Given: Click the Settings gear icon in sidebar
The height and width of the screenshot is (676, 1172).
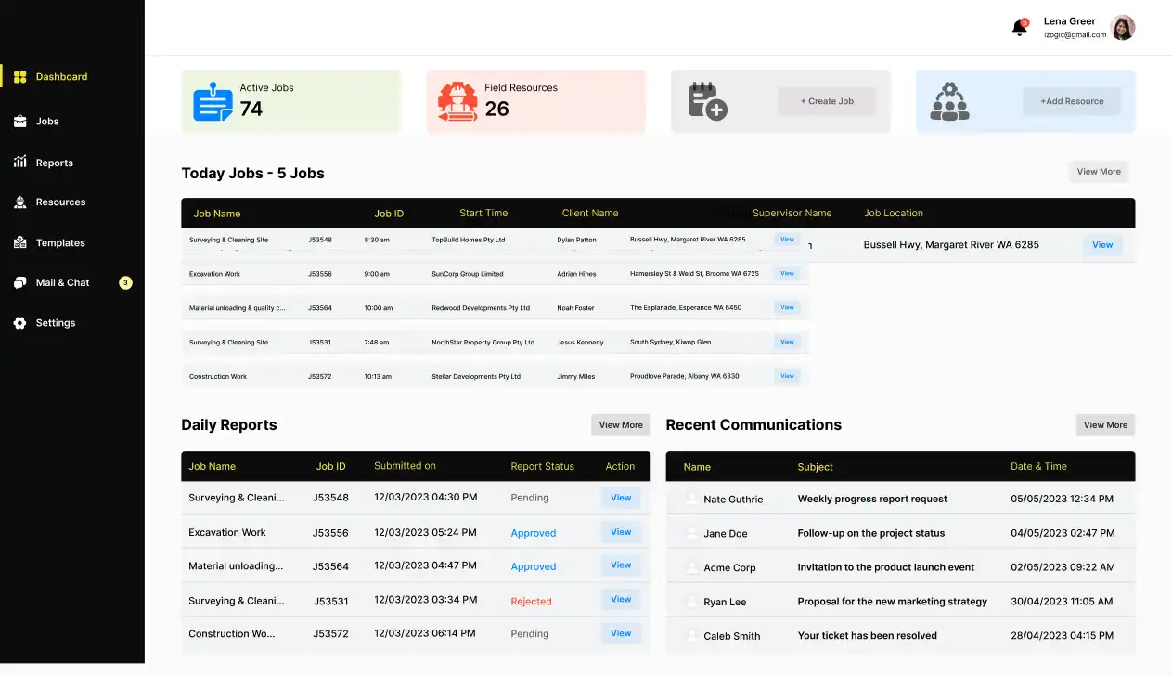Looking at the screenshot, I should (19, 323).
